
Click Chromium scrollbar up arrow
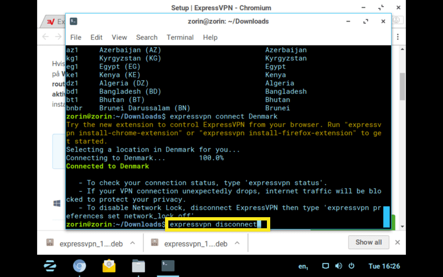click(403, 49)
